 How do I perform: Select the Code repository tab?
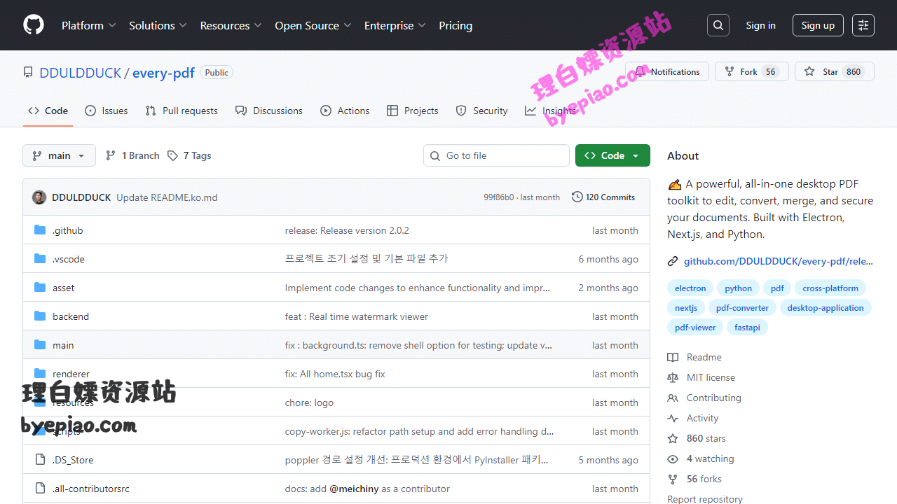tap(48, 111)
